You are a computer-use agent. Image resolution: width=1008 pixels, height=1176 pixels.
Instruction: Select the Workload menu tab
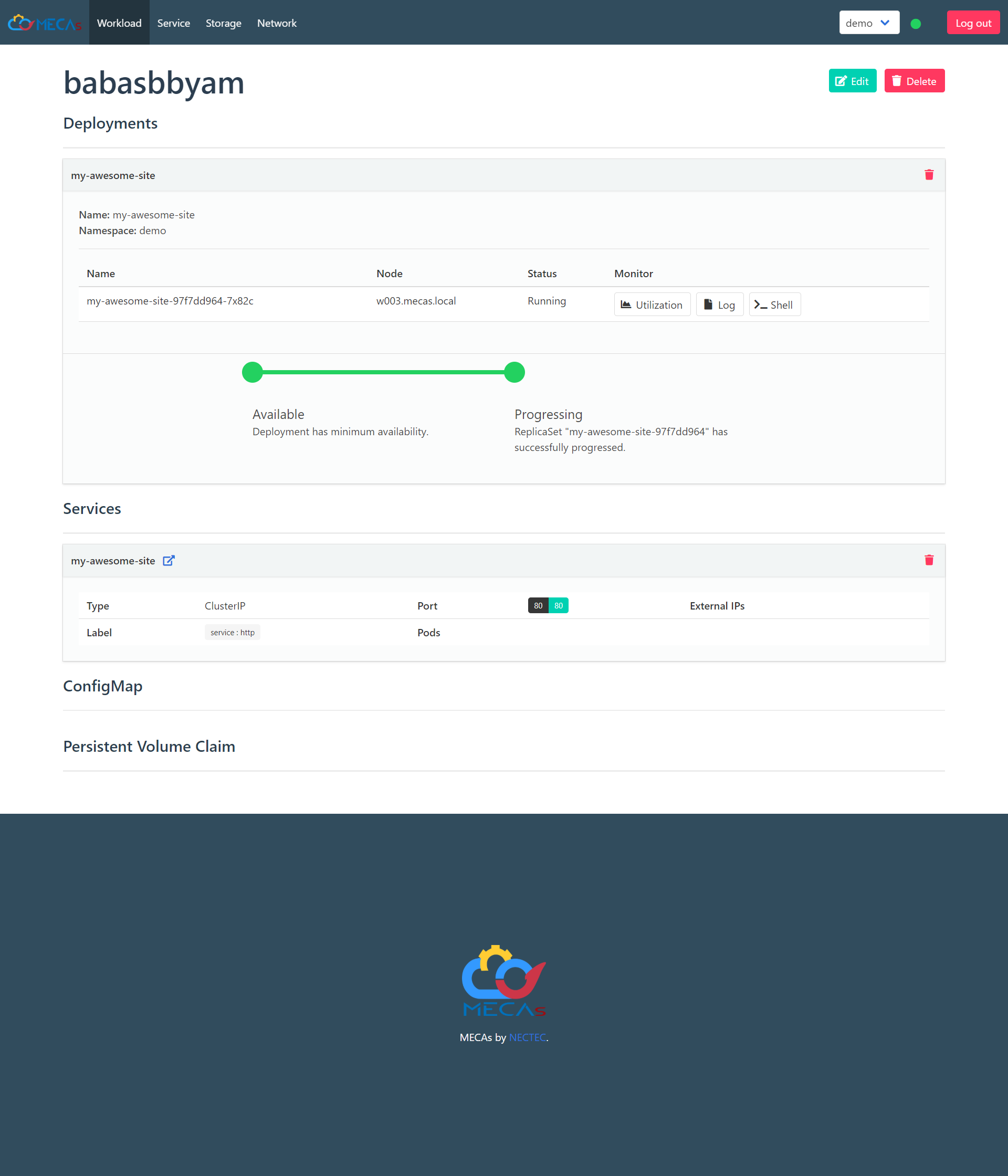[119, 22]
